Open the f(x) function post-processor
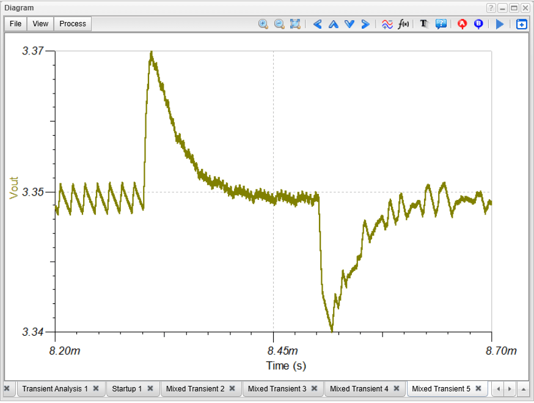 tap(403, 24)
